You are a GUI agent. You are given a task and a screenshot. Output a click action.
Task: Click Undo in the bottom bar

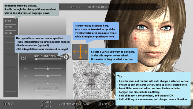48,102
